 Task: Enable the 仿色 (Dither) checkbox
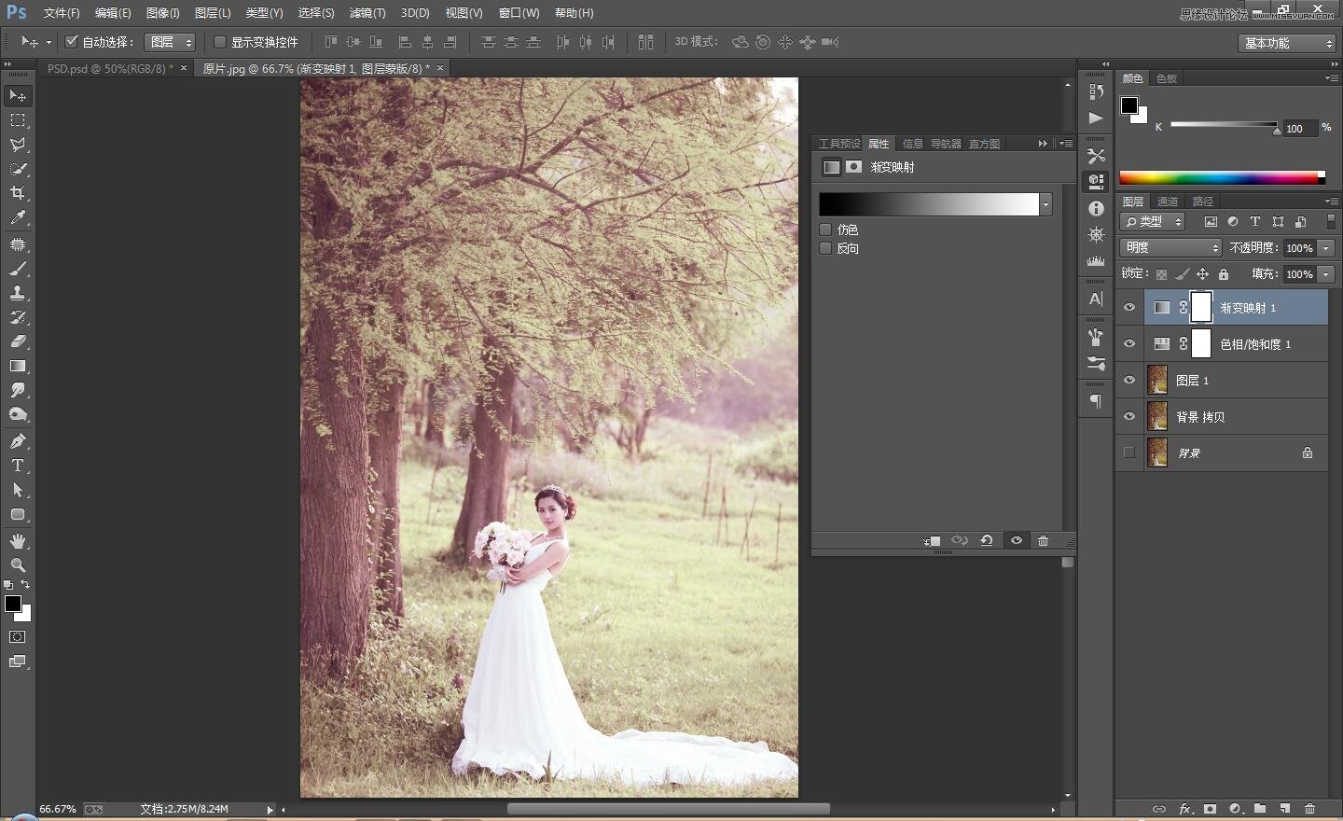(x=825, y=230)
